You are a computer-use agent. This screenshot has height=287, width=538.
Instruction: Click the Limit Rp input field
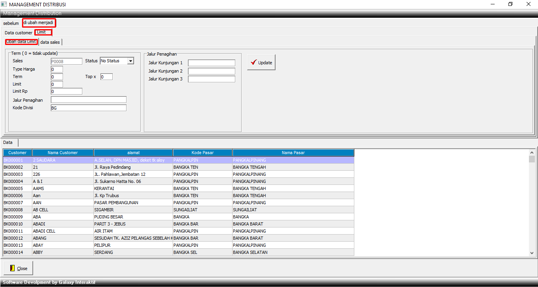pyautogui.click(x=66, y=91)
